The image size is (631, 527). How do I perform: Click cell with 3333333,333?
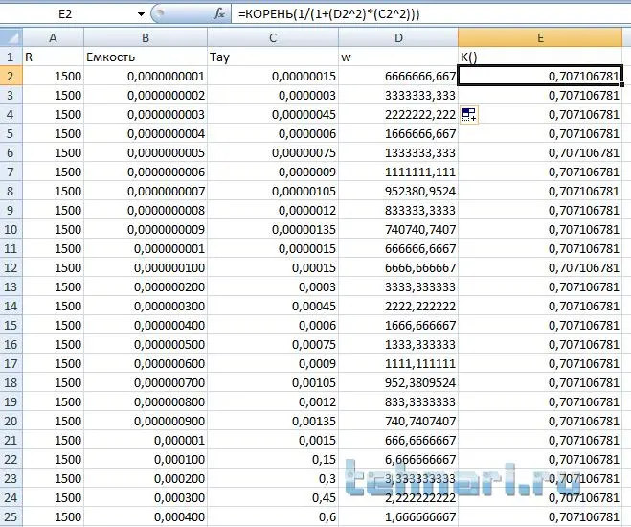click(x=398, y=96)
